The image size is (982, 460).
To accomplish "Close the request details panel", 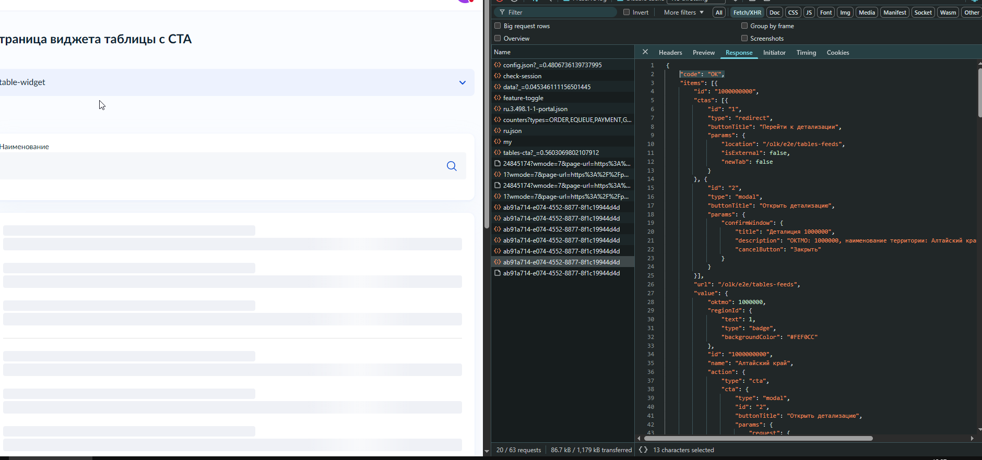I will point(645,52).
